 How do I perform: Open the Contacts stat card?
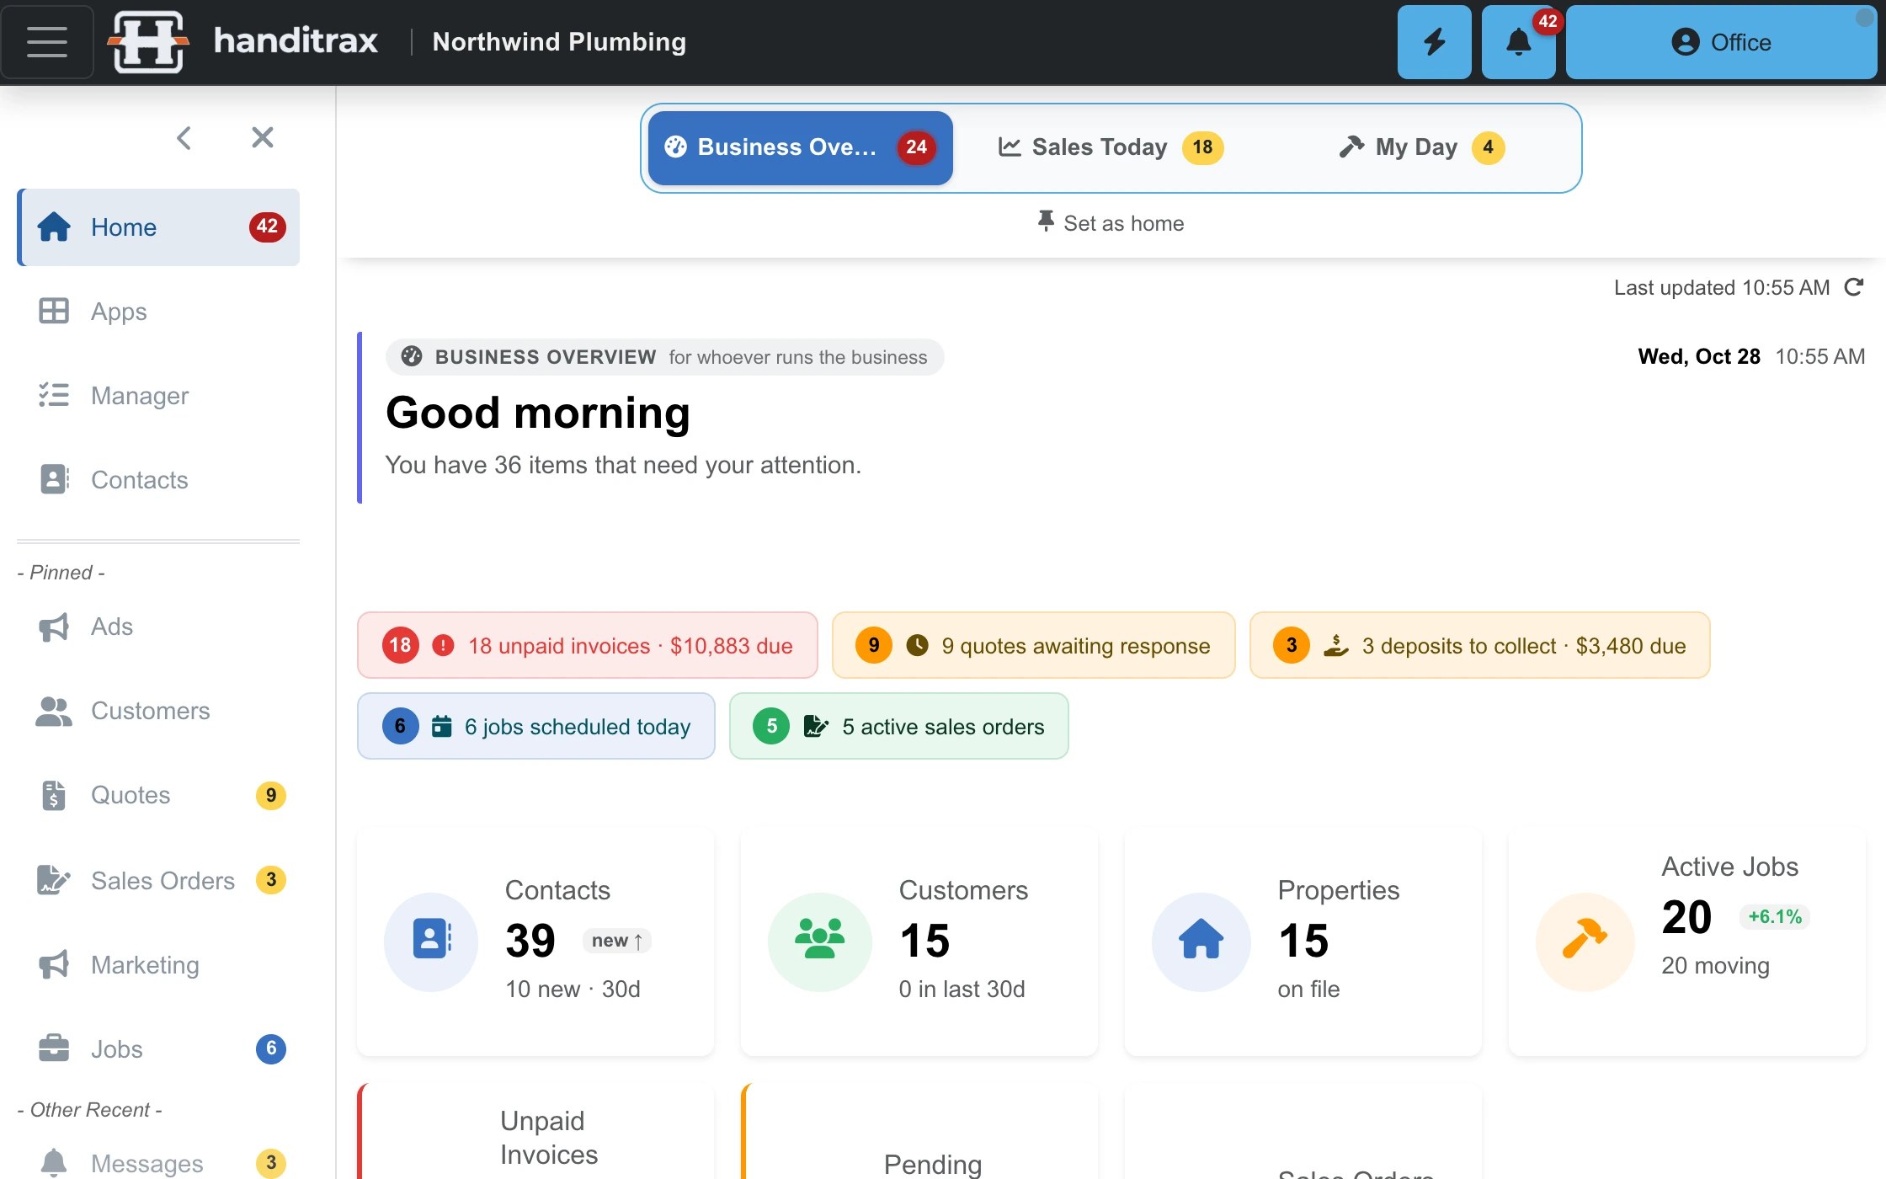click(x=535, y=941)
